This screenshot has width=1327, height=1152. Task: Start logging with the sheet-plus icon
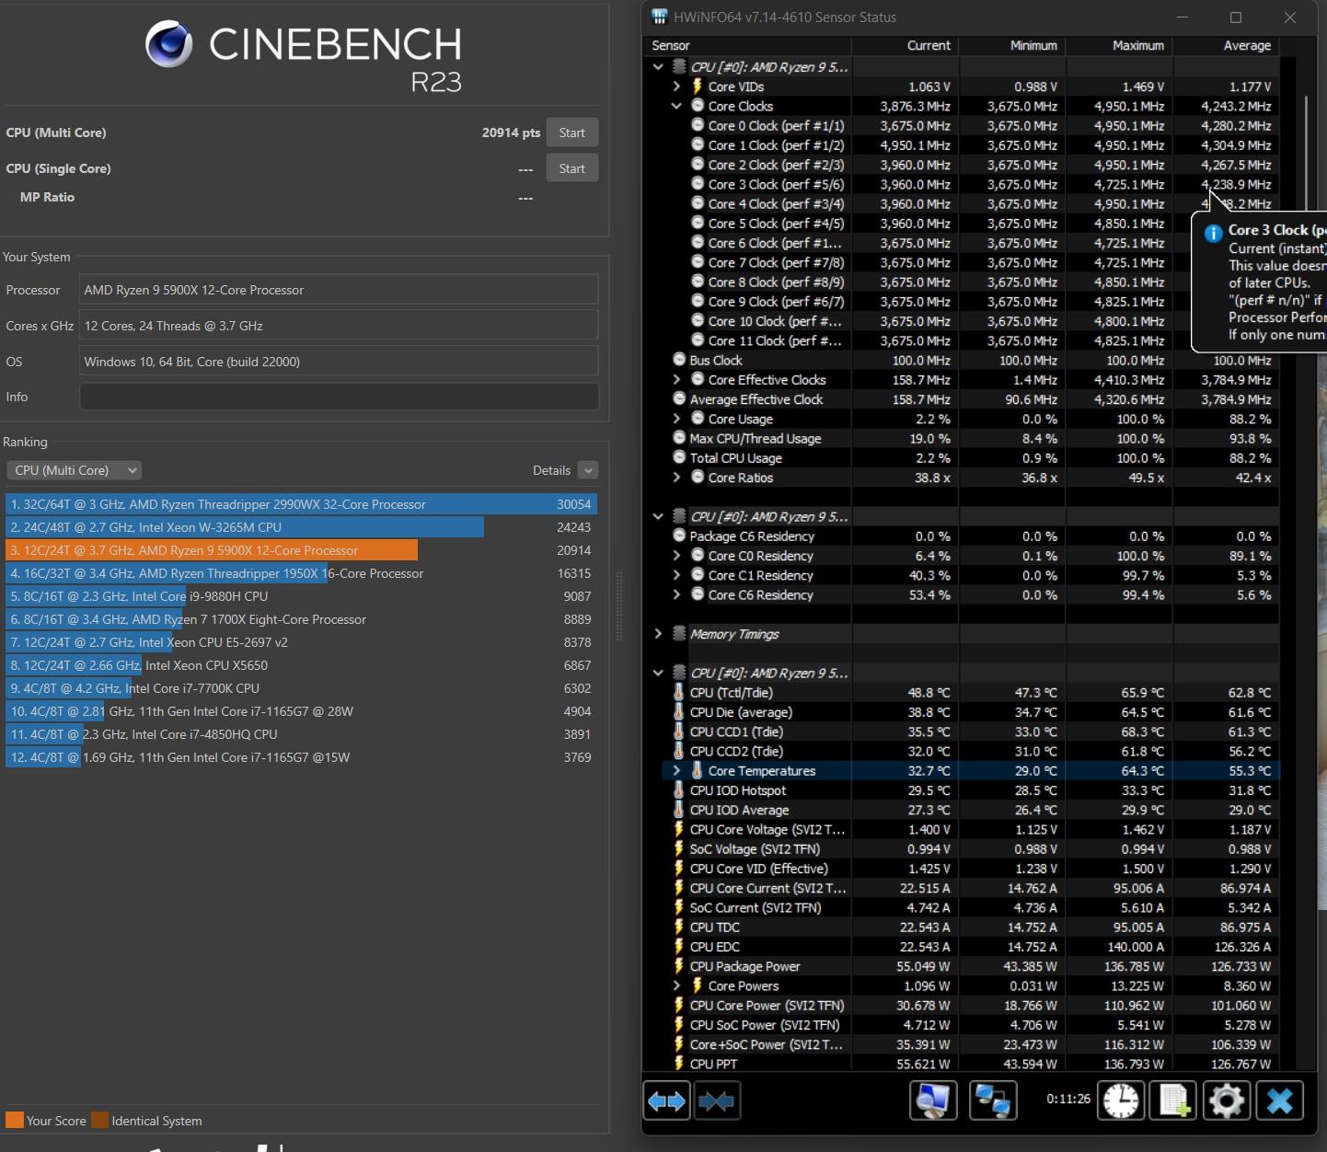(1173, 1100)
